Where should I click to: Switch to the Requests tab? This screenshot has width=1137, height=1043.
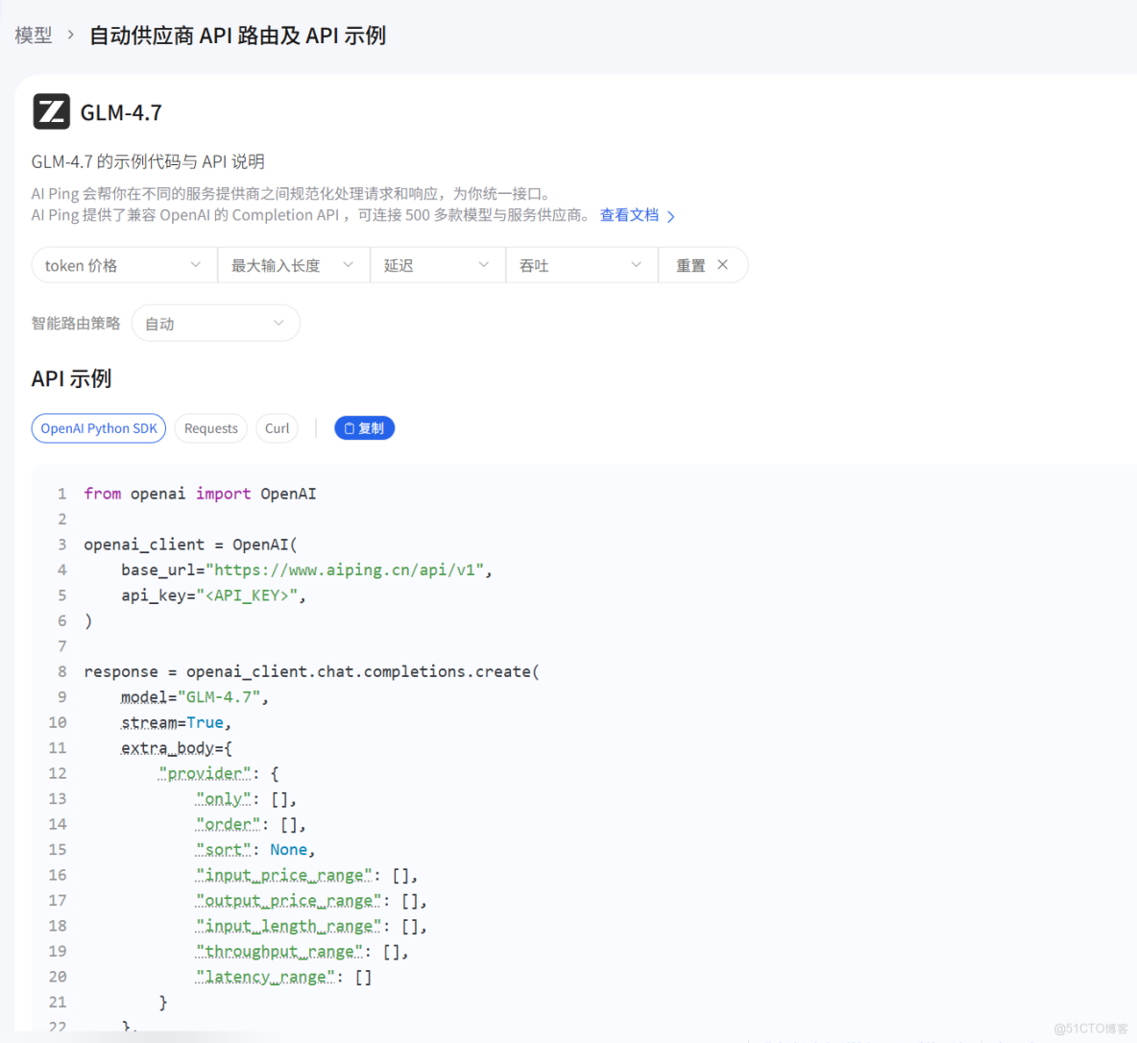pos(210,428)
